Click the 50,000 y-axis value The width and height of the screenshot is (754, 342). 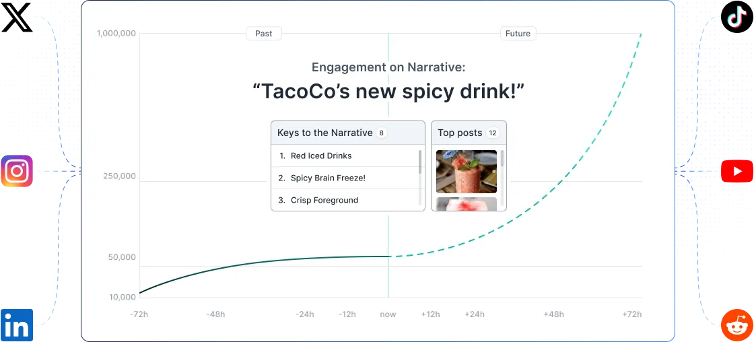121,257
